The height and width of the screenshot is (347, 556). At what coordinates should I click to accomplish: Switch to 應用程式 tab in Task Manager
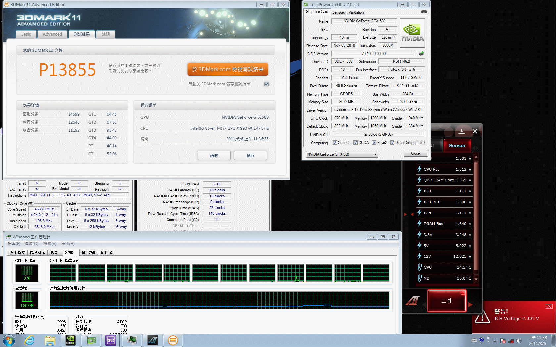pyautogui.click(x=17, y=252)
